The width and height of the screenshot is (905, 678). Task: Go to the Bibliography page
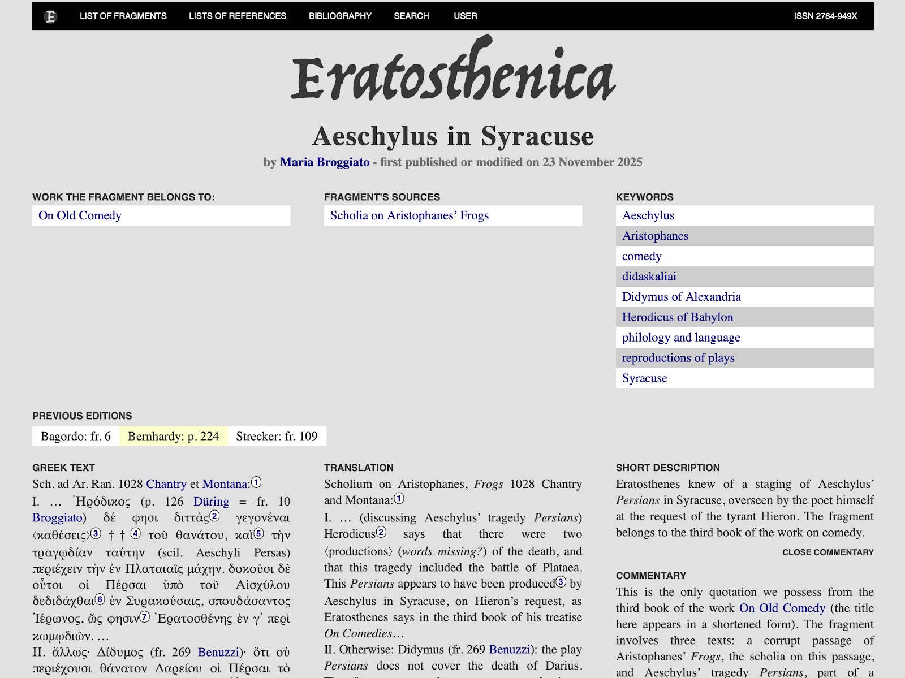[x=339, y=16]
